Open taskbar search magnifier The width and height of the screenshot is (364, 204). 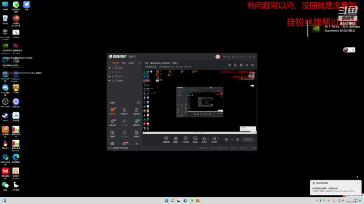coord(172,200)
